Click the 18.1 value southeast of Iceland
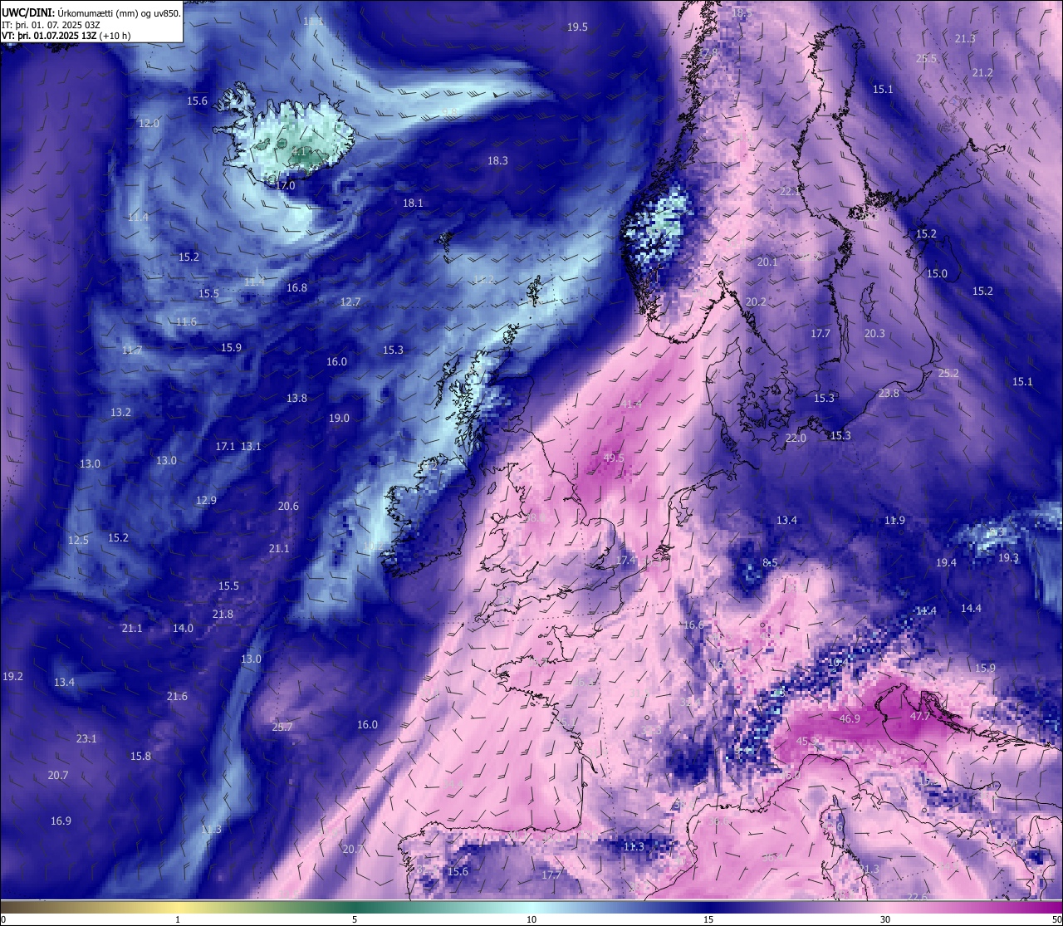 click(x=413, y=203)
